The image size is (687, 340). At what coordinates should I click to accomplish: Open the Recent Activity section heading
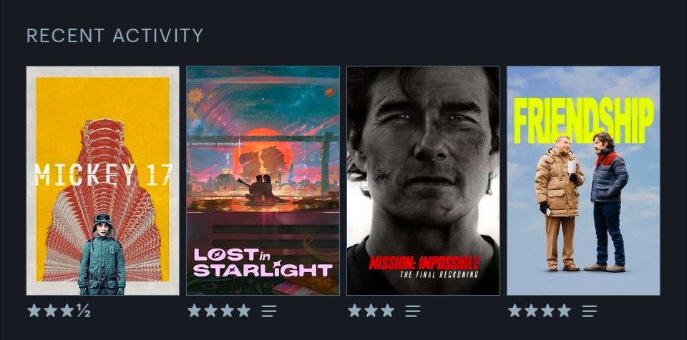[x=114, y=36]
